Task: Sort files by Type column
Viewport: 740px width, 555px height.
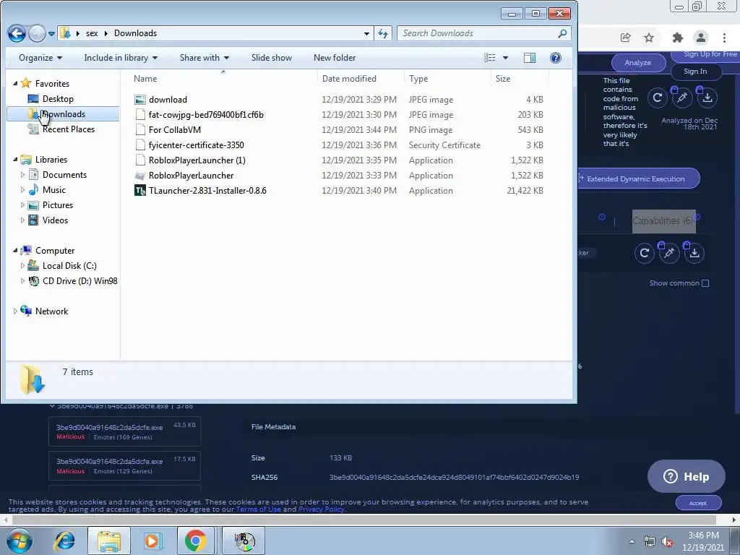Action: (x=418, y=78)
